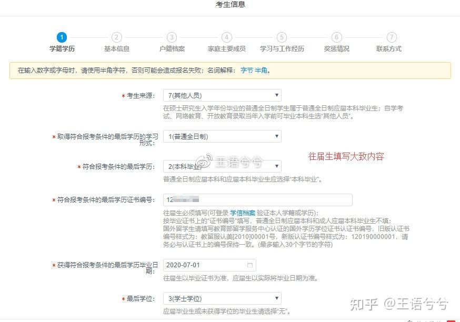Expand the 最后学位 dropdown showing 3(学士学位)
460x322 pixels.
pos(223,298)
